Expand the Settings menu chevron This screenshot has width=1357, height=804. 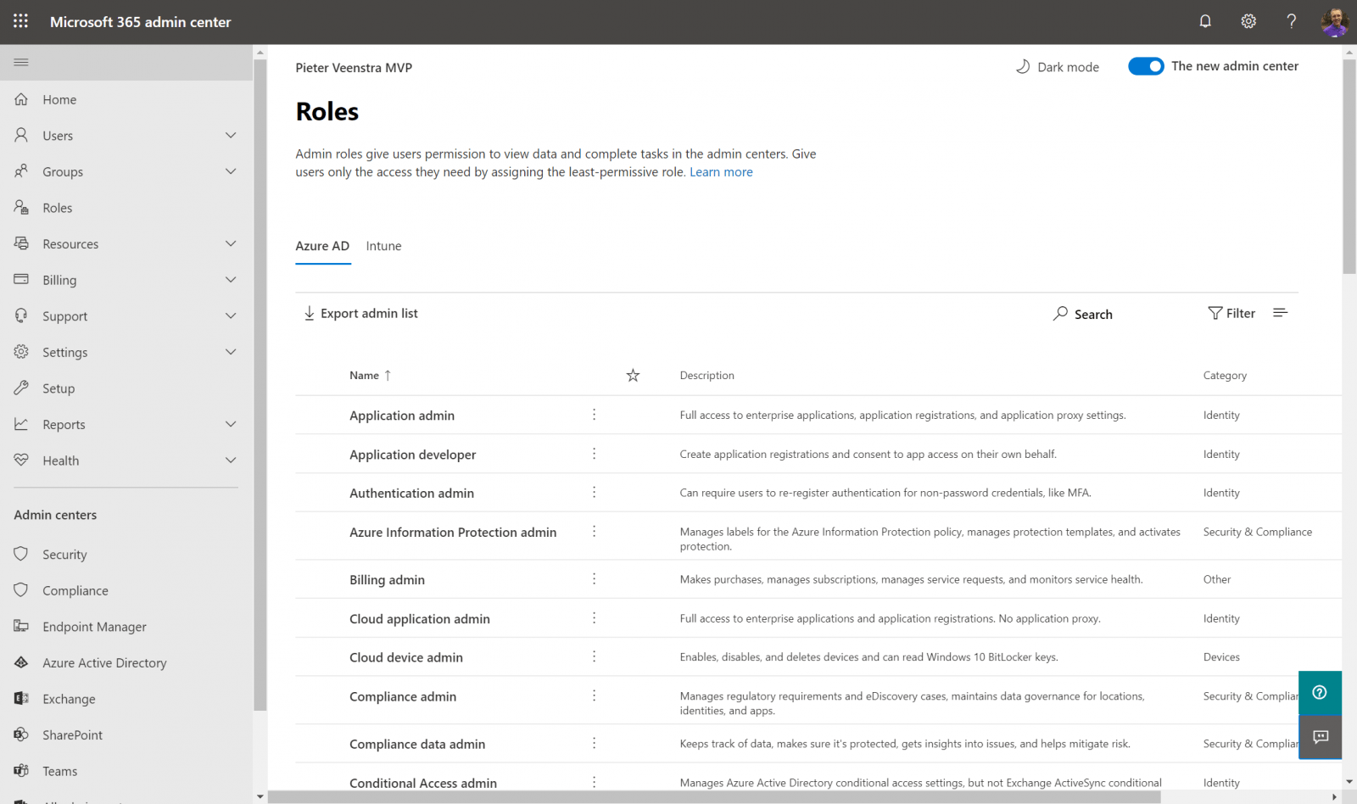[231, 352]
